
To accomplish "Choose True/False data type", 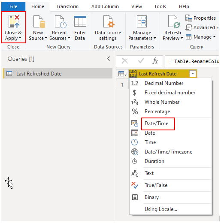I will pyautogui.click(x=170, y=185).
